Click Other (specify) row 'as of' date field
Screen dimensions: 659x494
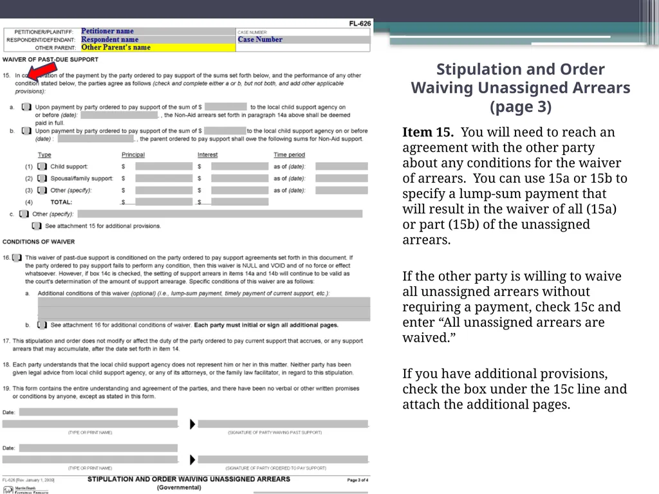342,190
